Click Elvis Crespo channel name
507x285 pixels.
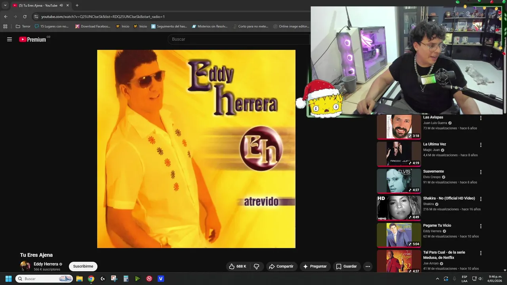pos(432,177)
